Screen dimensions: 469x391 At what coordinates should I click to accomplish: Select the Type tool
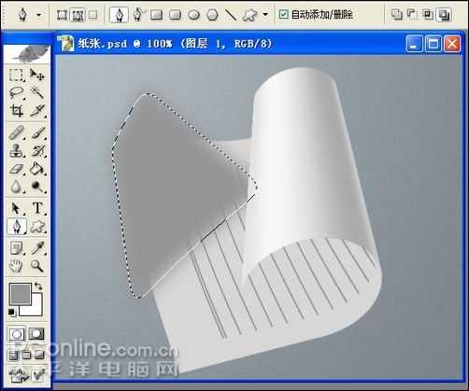[x=37, y=208]
